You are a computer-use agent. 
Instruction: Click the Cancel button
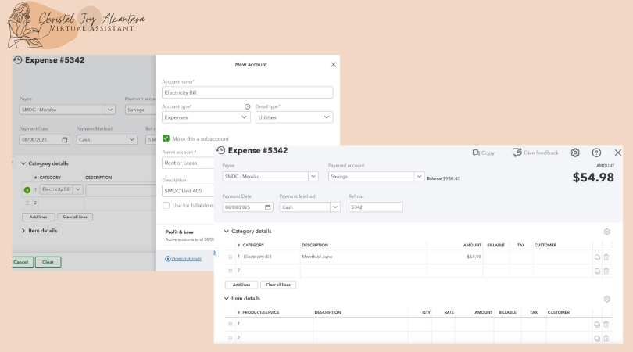[x=21, y=262]
